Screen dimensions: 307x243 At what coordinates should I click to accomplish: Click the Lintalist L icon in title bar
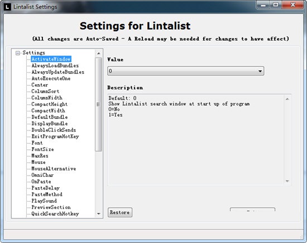7,7
